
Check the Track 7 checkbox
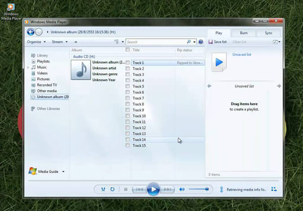[x=128, y=98]
